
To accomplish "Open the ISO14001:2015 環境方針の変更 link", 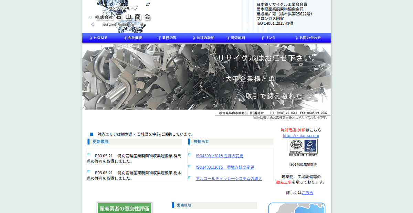I will 225,167.
